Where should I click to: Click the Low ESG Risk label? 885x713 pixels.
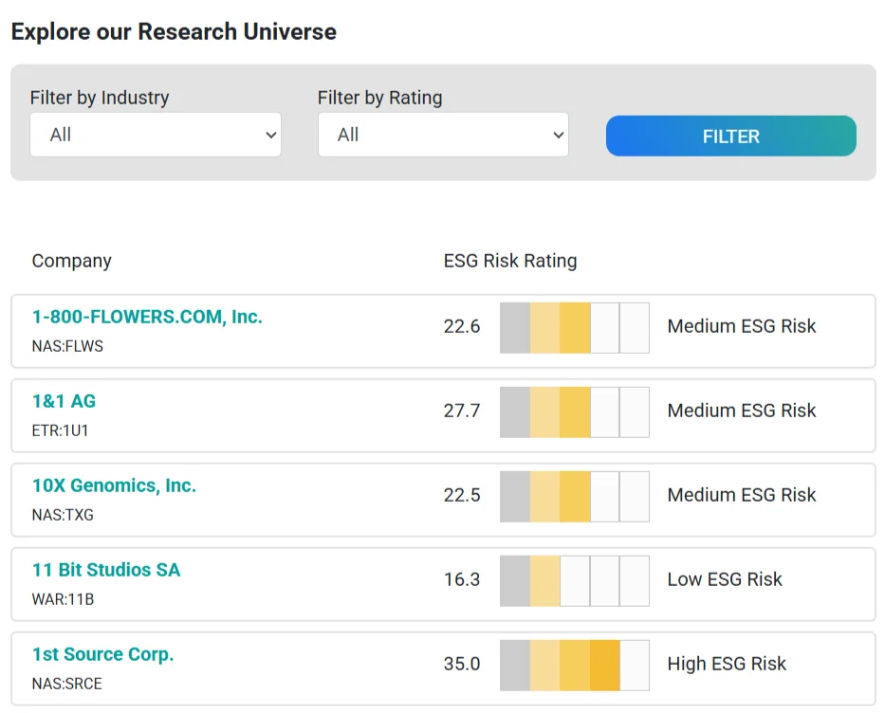click(x=725, y=579)
